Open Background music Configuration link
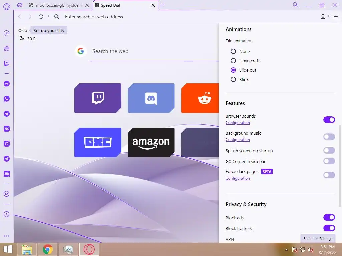This screenshot has height=256, width=342. (x=238, y=140)
